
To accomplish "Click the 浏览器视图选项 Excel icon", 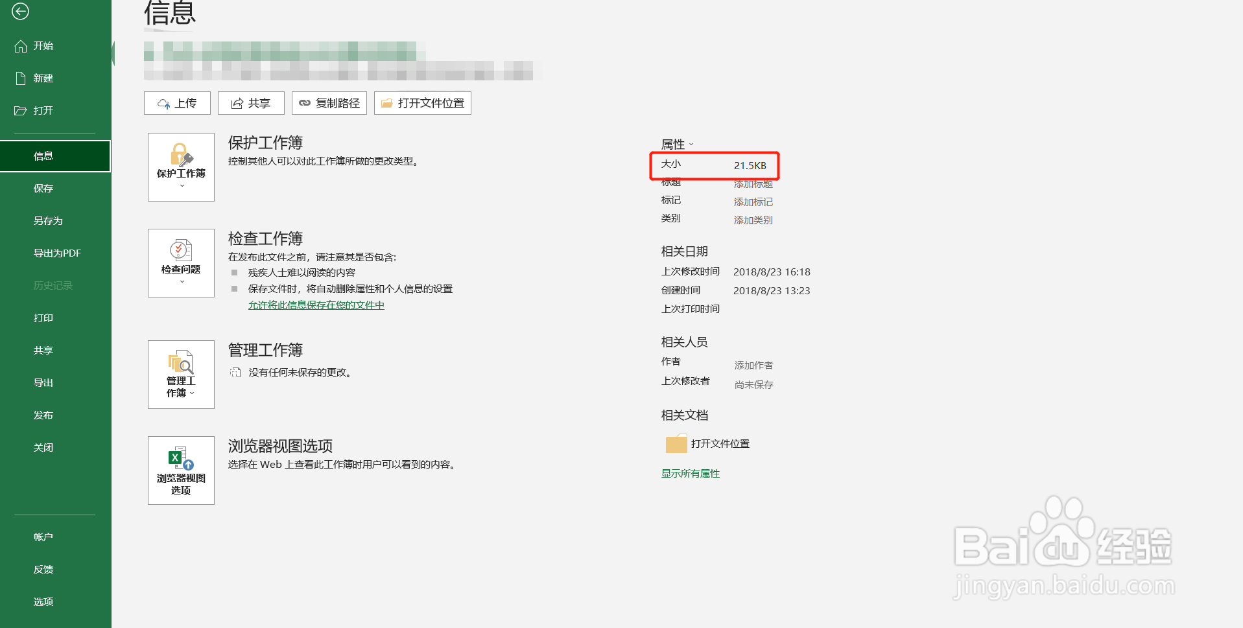I will [180, 457].
